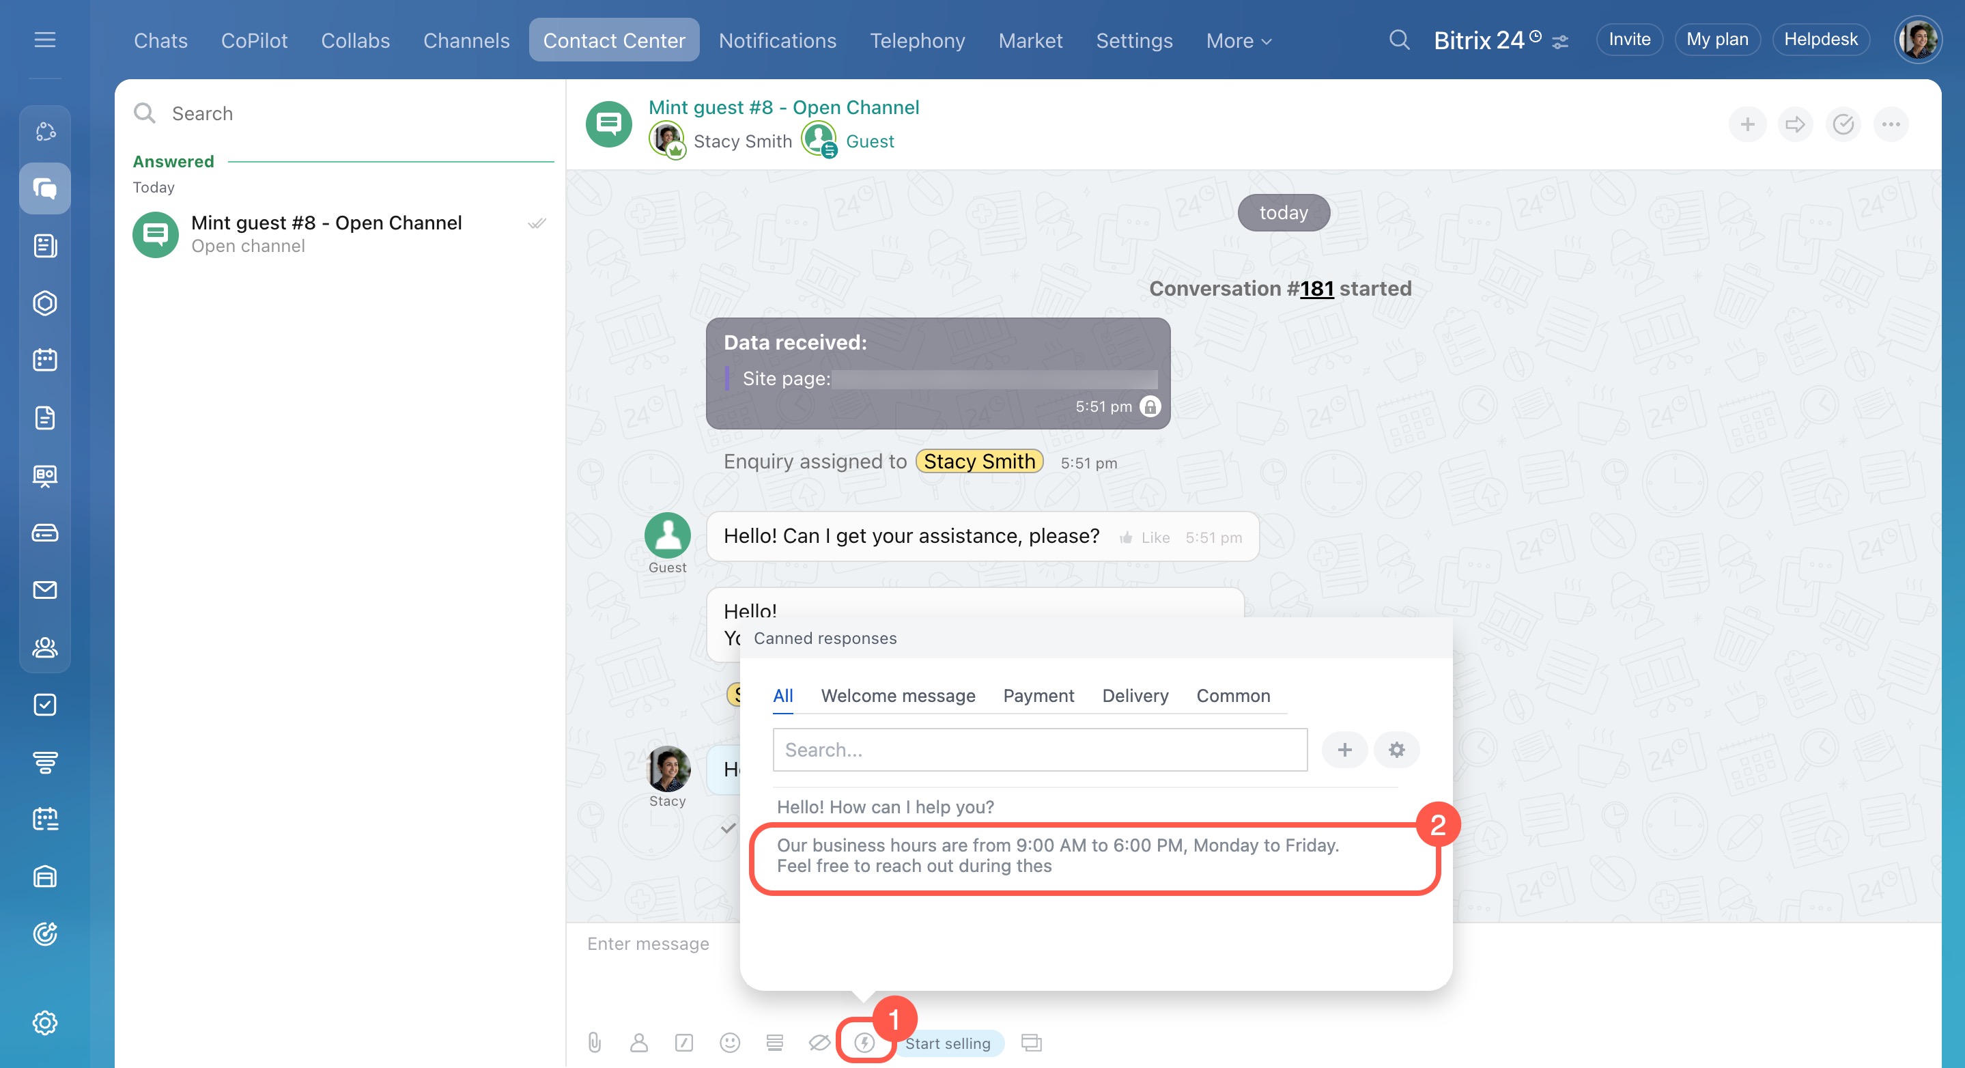Open the Telephony menu item

(917, 40)
